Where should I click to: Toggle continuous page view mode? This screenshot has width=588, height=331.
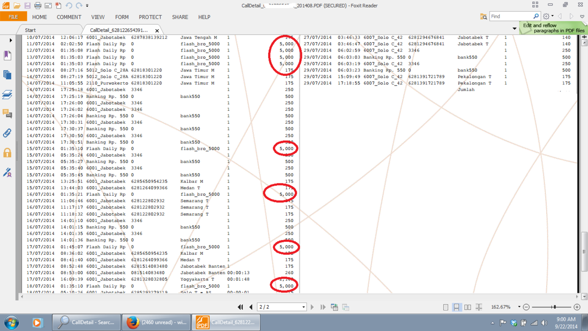coord(456,307)
